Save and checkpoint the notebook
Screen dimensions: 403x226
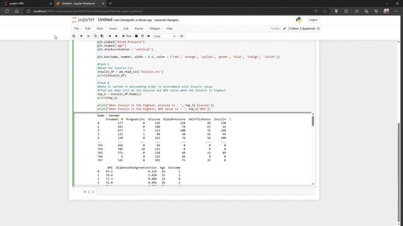[74, 36]
